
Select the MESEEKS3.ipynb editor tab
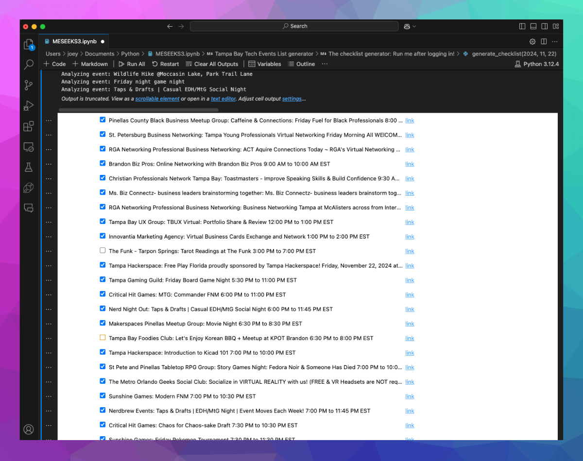point(74,42)
